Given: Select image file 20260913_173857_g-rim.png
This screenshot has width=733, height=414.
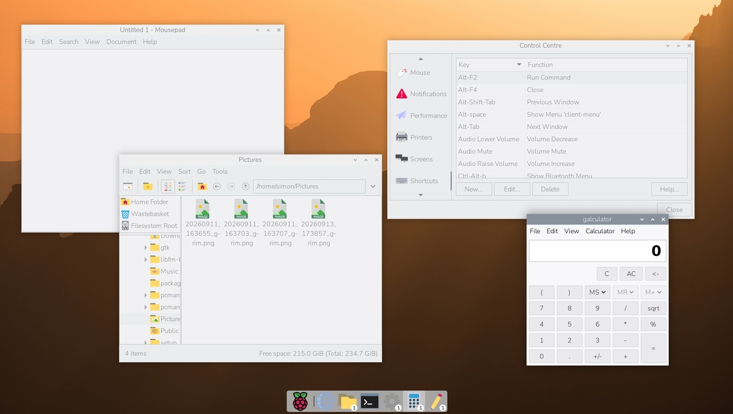Looking at the screenshot, I should point(318,222).
